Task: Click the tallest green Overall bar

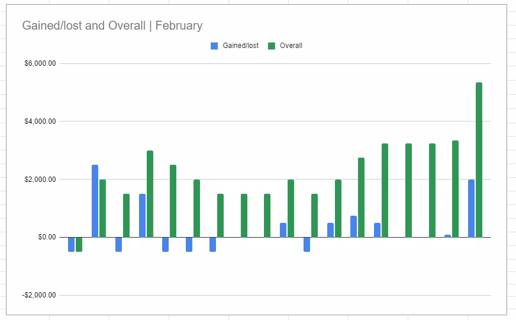Action: [x=479, y=160]
